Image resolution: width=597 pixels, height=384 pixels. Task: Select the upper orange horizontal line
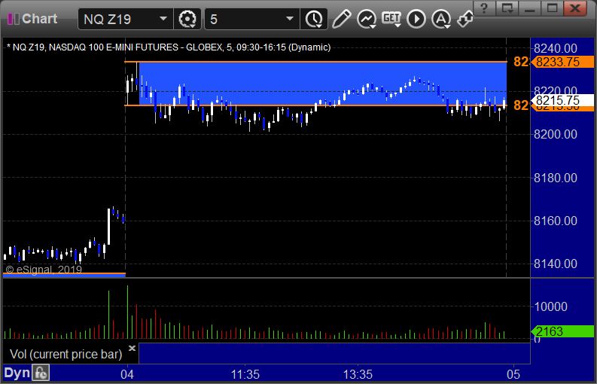pos(315,61)
